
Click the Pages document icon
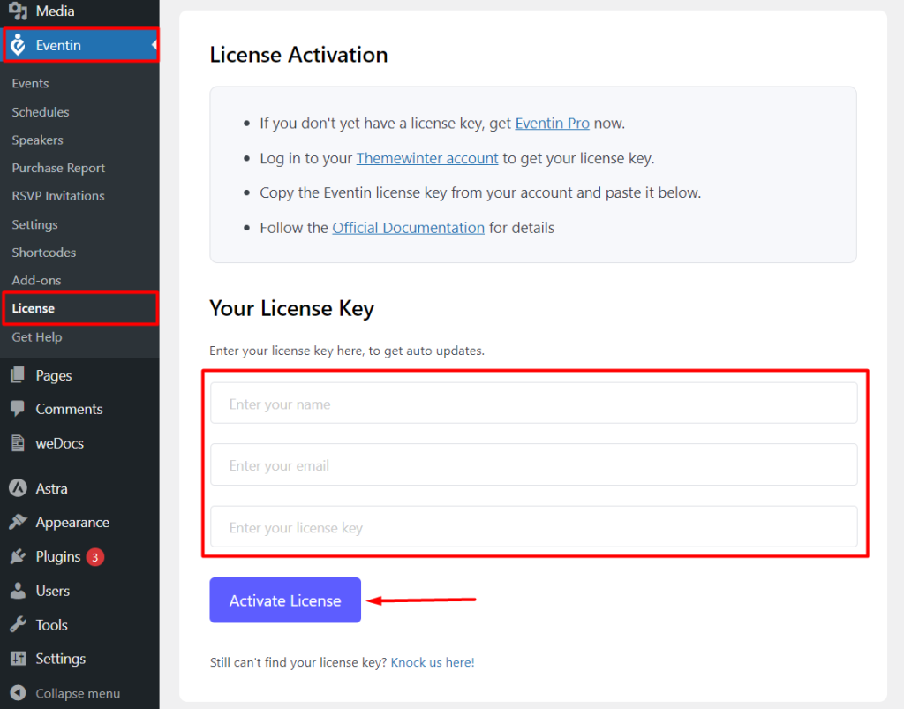(18, 374)
